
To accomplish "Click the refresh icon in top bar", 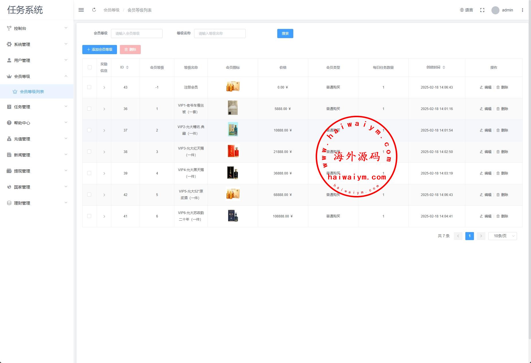I will [94, 10].
